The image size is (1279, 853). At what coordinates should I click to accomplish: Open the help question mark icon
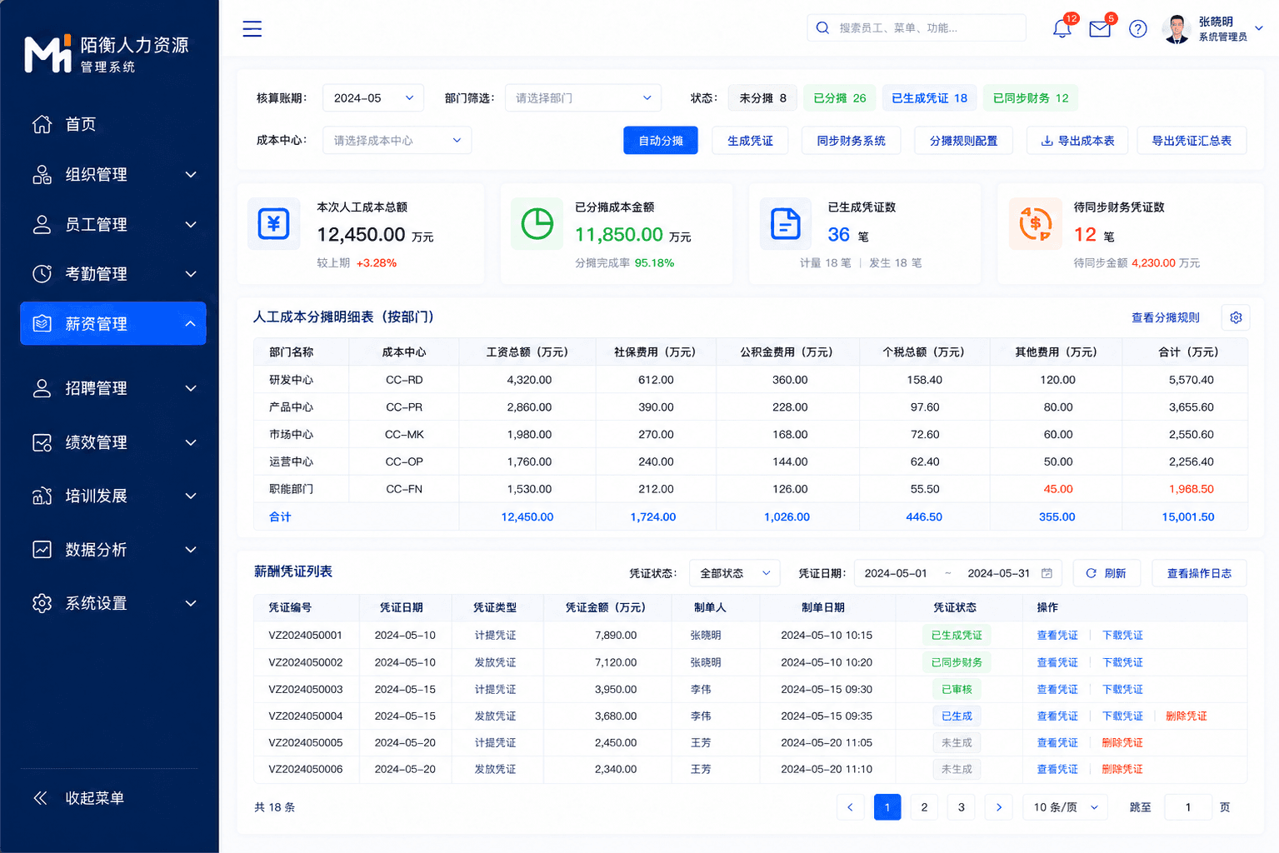(1137, 29)
